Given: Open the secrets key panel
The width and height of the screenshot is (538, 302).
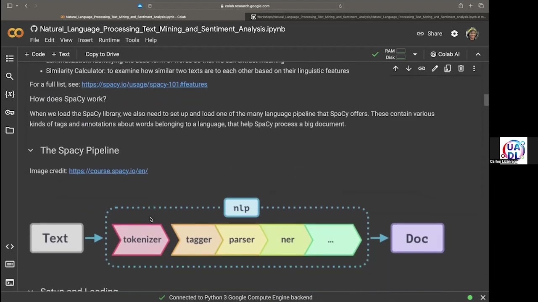Looking at the screenshot, I should point(10,112).
